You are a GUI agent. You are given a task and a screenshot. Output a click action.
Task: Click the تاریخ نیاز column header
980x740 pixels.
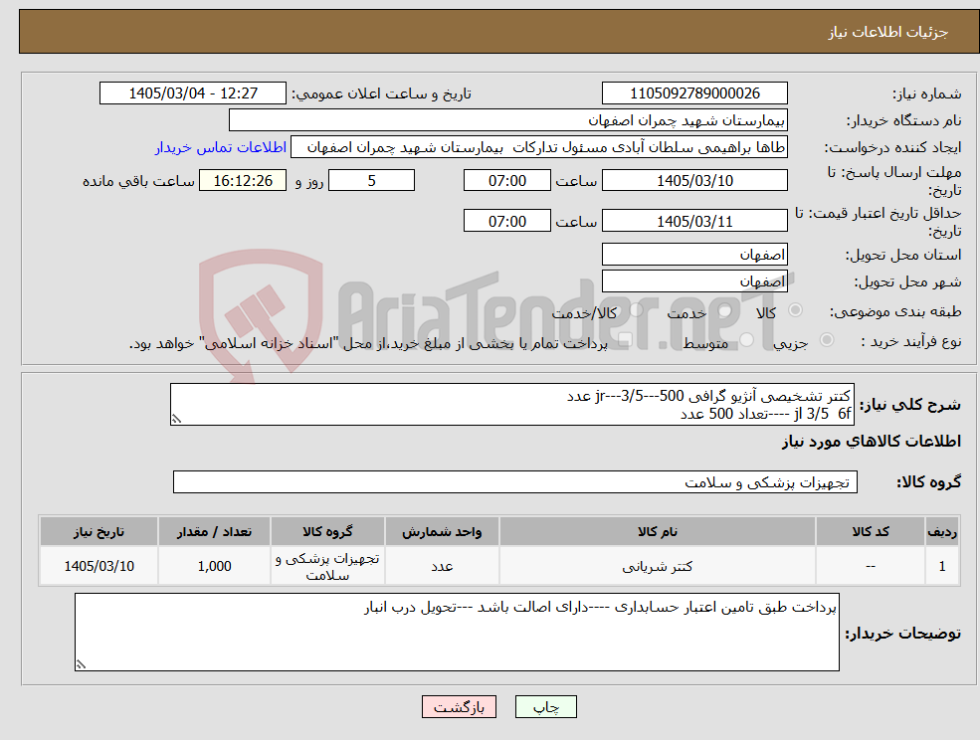98,531
